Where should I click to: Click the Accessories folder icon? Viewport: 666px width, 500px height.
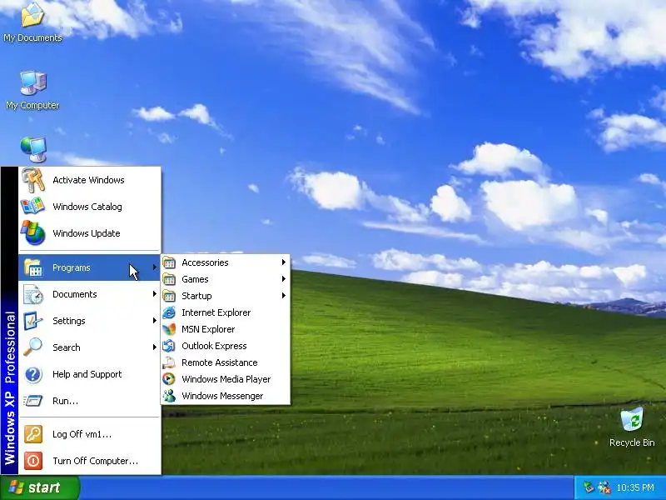click(169, 262)
